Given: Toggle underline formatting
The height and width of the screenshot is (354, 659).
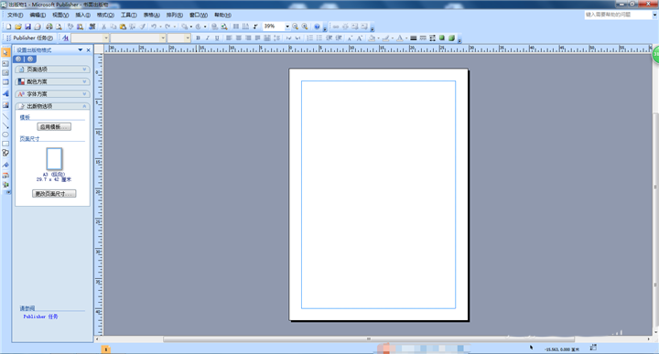Looking at the screenshot, I should click(x=217, y=38).
